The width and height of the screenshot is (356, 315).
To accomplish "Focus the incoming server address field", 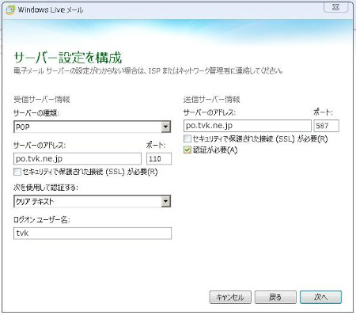I will (x=78, y=159).
